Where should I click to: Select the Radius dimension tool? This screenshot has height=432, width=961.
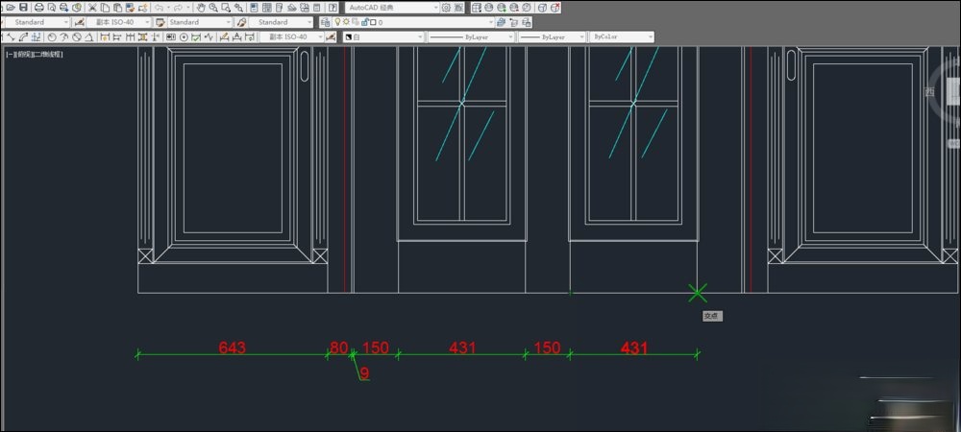click(x=52, y=36)
